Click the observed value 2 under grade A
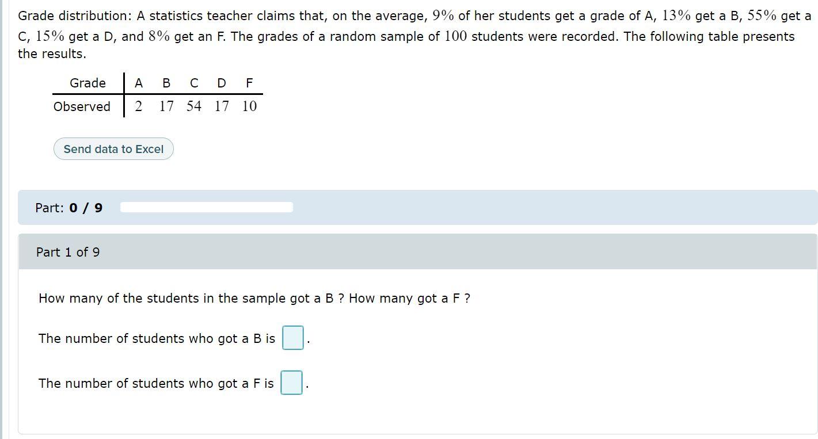 (x=138, y=106)
